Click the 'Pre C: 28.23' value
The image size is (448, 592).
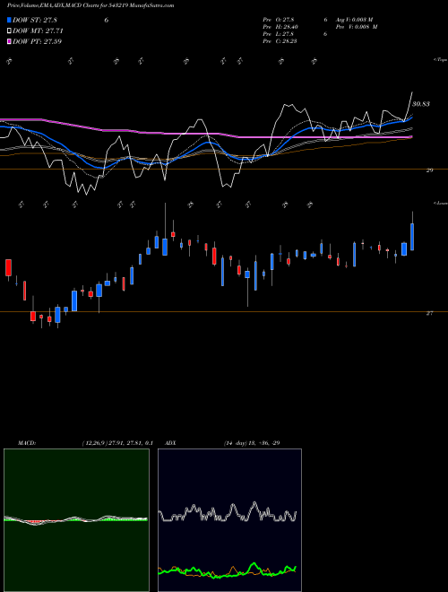pyautogui.click(x=280, y=41)
